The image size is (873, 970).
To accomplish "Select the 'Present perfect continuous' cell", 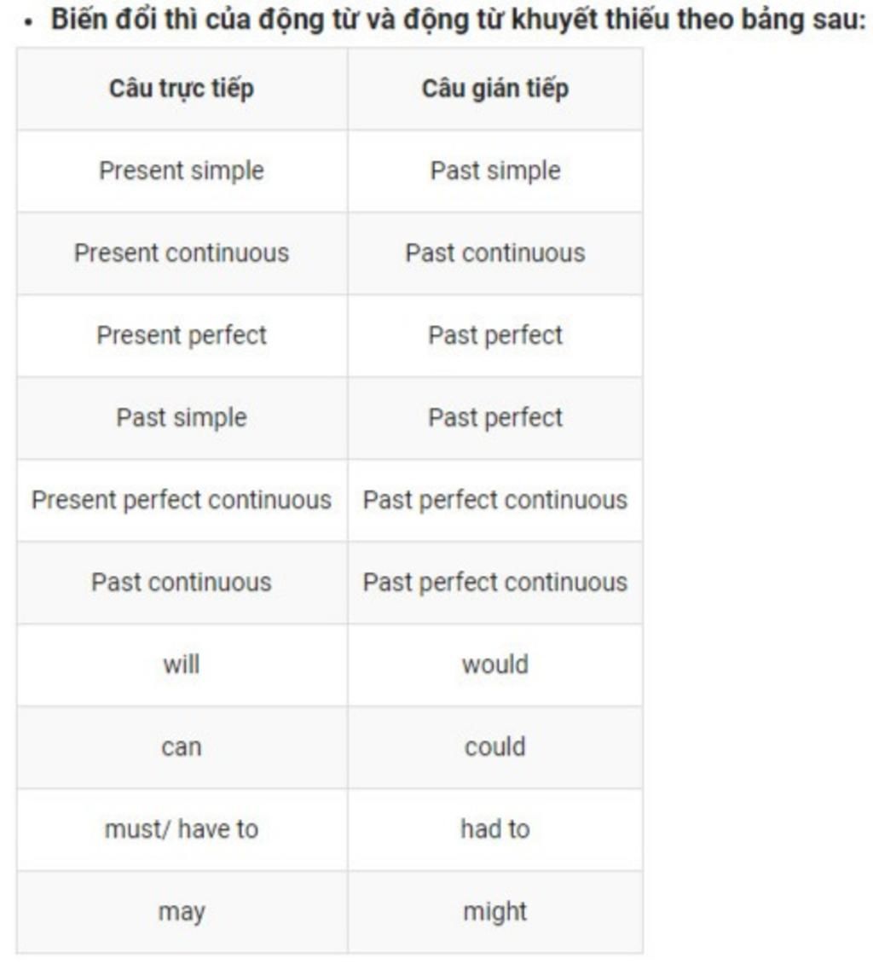I will coord(182,500).
